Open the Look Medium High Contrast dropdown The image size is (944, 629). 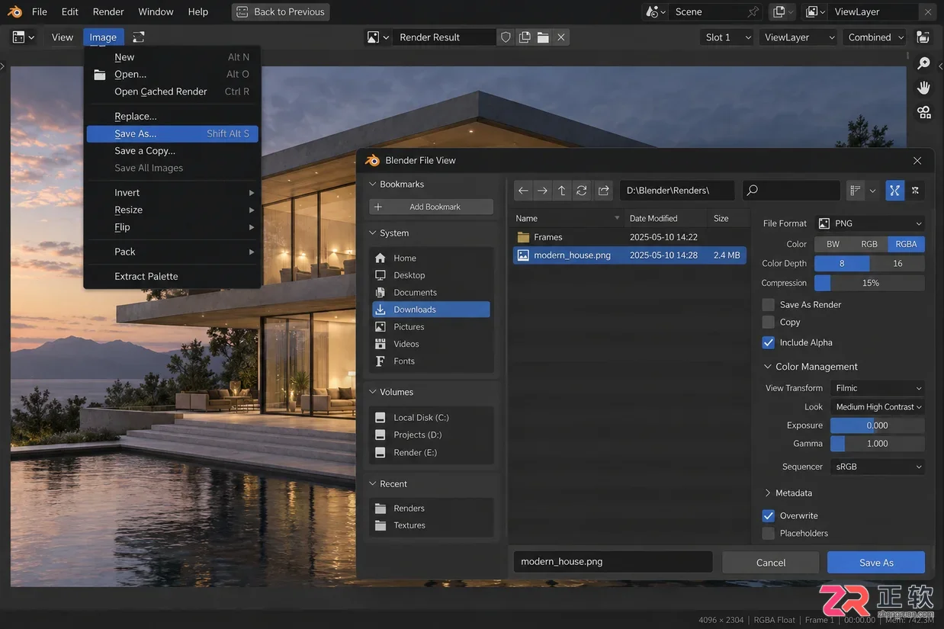[878, 406]
